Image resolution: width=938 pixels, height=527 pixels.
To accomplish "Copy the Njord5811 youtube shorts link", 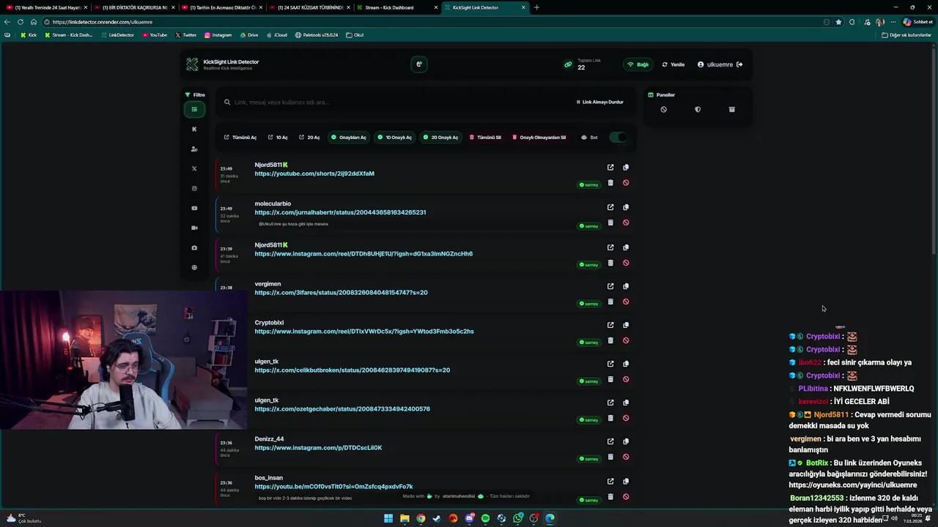I will [x=626, y=168].
